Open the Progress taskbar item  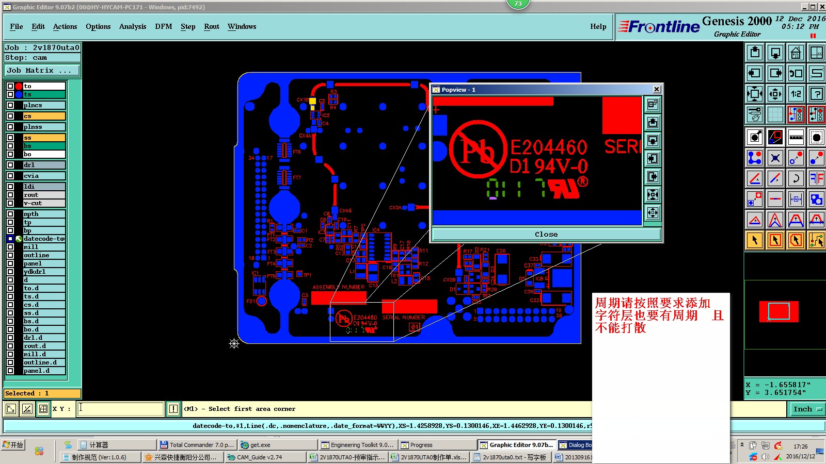(438, 445)
